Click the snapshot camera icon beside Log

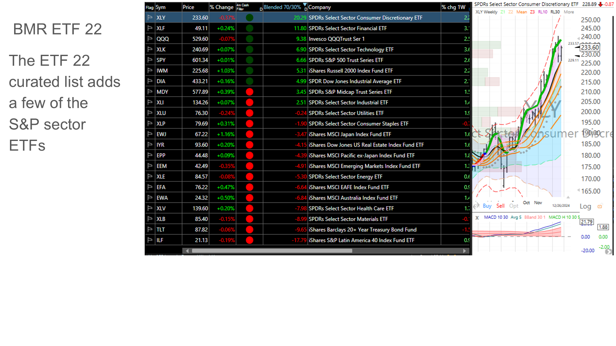click(x=599, y=206)
